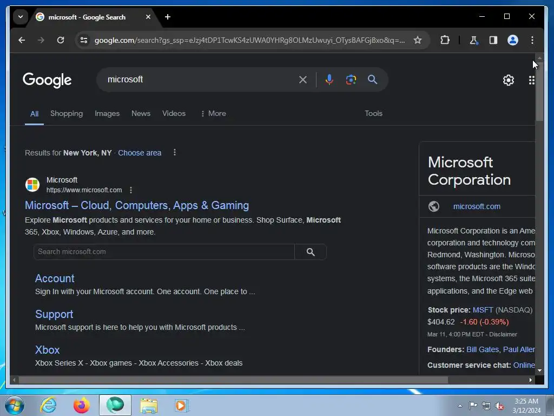The width and height of the screenshot is (554, 416).
Task: Click the scroll down arrow
Action: pyautogui.click(x=539, y=370)
